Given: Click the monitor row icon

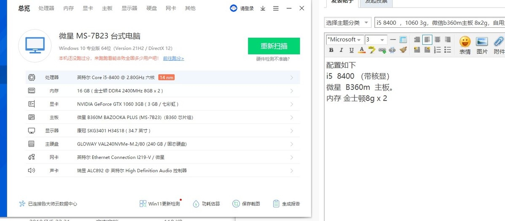Looking at the screenshot, I should point(32,131).
